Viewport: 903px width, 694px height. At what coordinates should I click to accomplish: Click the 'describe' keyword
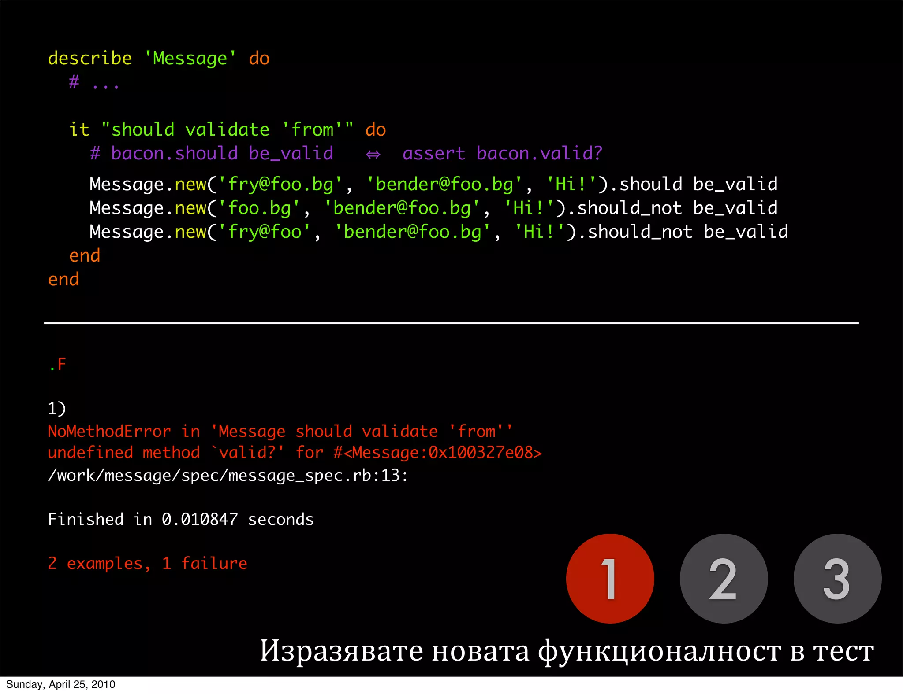click(x=90, y=58)
